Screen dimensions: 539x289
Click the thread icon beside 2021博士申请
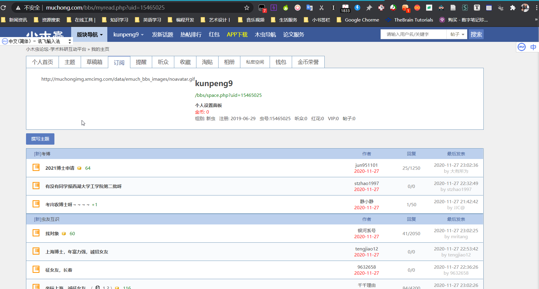tap(36, 167)
